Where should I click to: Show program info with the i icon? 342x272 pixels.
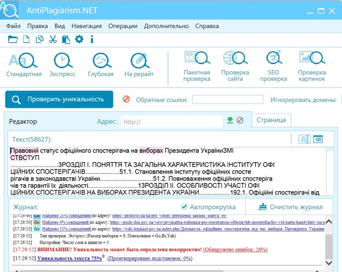pos(92,40)
